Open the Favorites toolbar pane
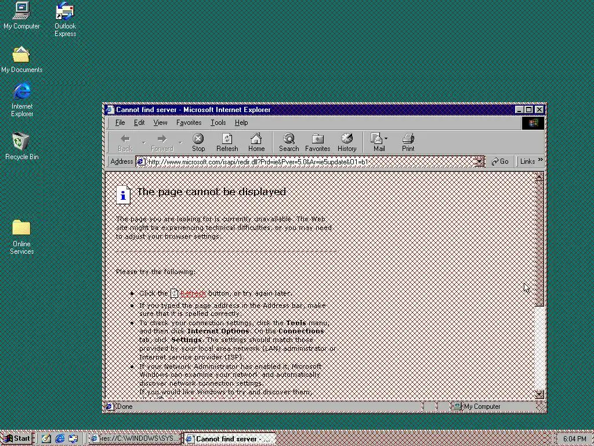Screen dimensions: 594x446 point(317,143)
